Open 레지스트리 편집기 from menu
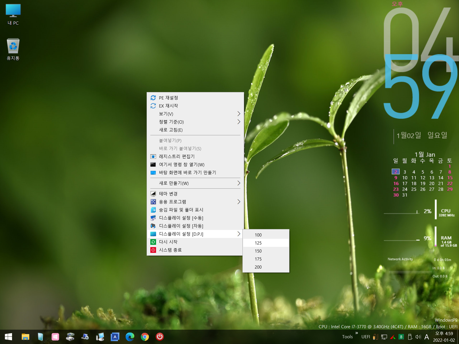 coord(195,157)
